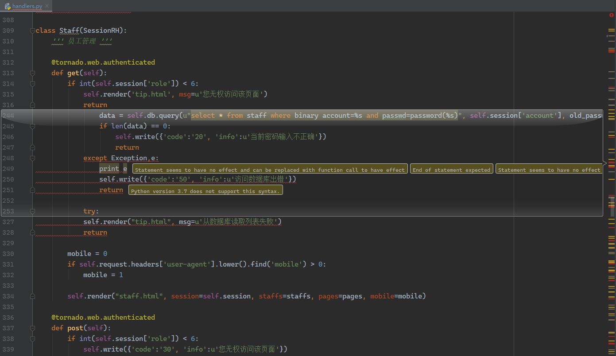Click SessionRH base class name

pyautogui.click(x=101, y=31)
